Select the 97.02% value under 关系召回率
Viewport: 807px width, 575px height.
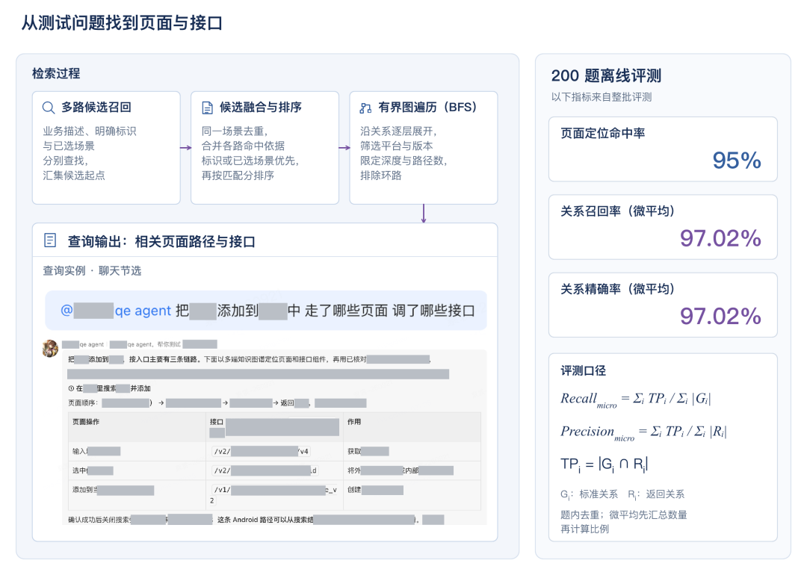pos(720,238)
